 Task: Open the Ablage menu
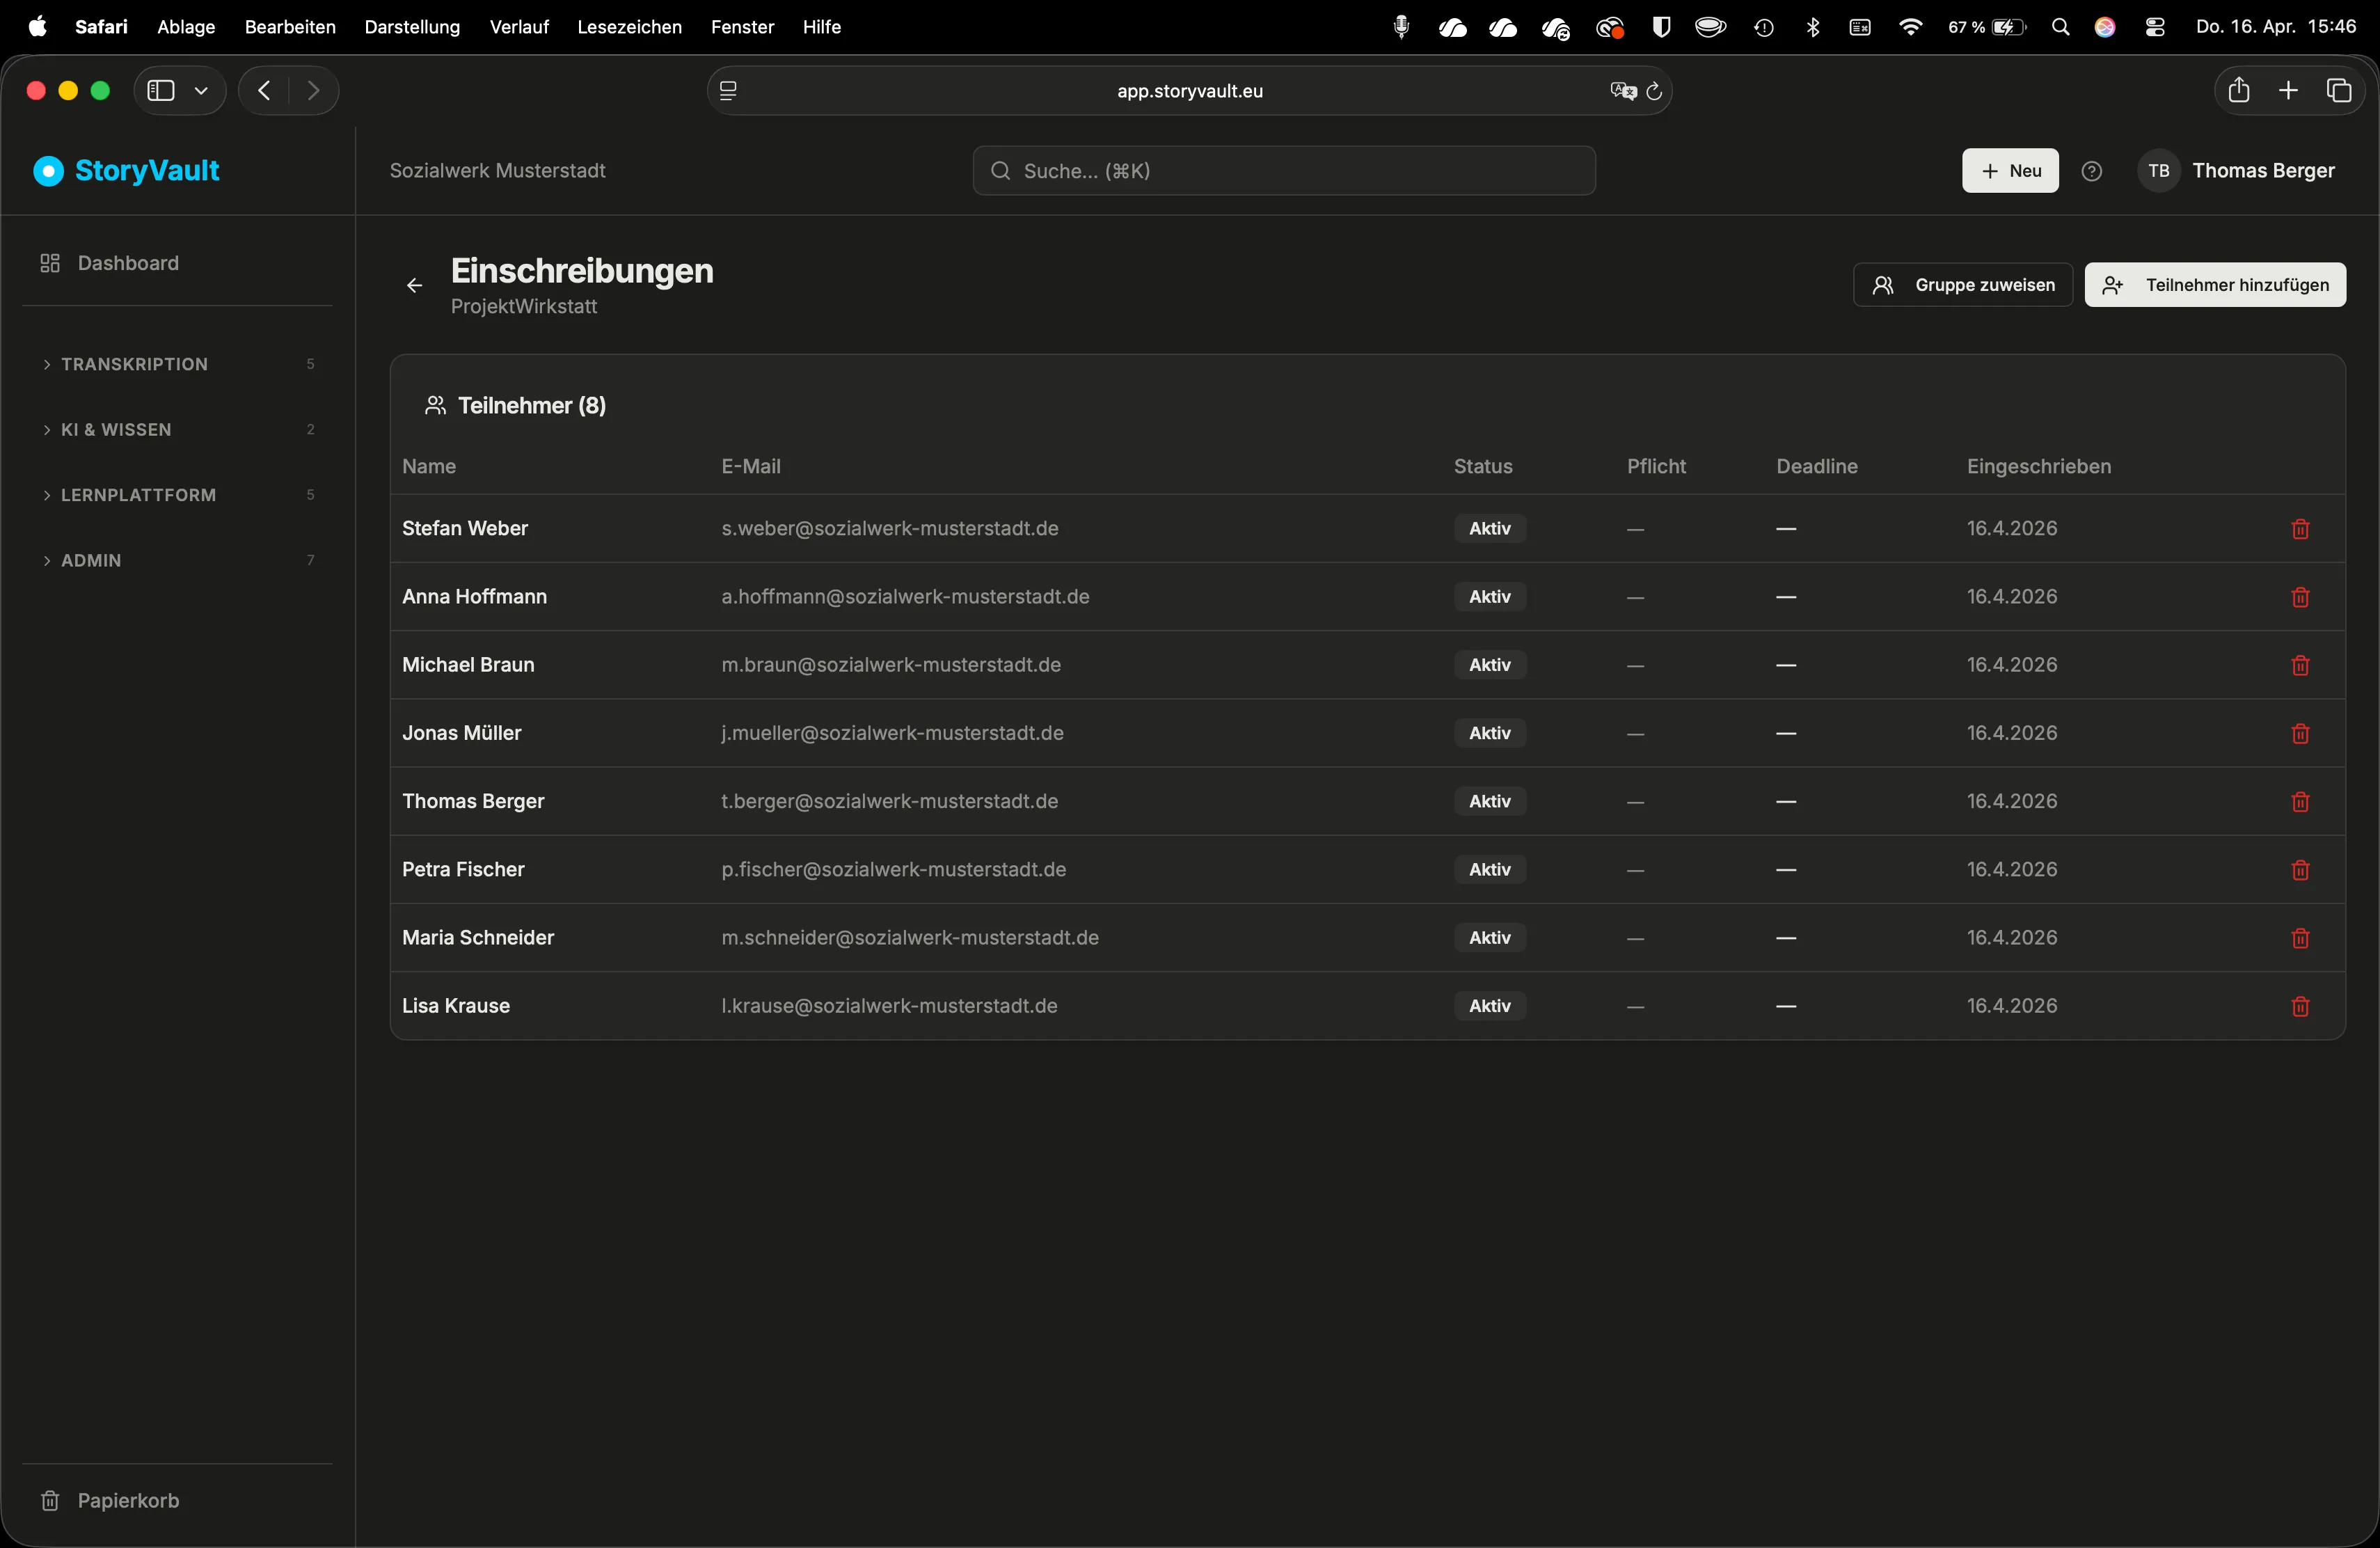[x=186, y=27]
